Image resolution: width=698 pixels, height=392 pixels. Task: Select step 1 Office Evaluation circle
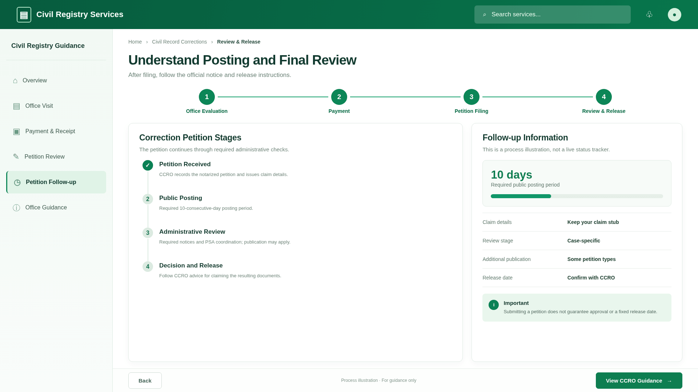207,97
